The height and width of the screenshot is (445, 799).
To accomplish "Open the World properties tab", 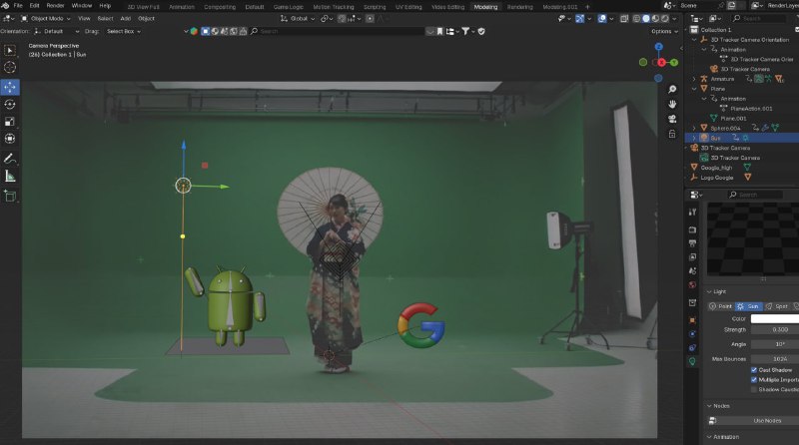I will tap(692, 284).
